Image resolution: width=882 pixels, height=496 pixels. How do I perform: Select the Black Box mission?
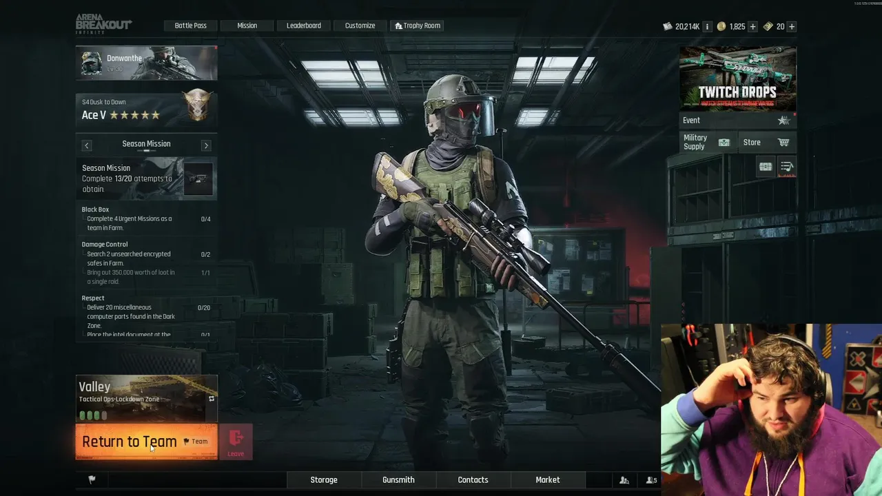(x=95, y=209)
